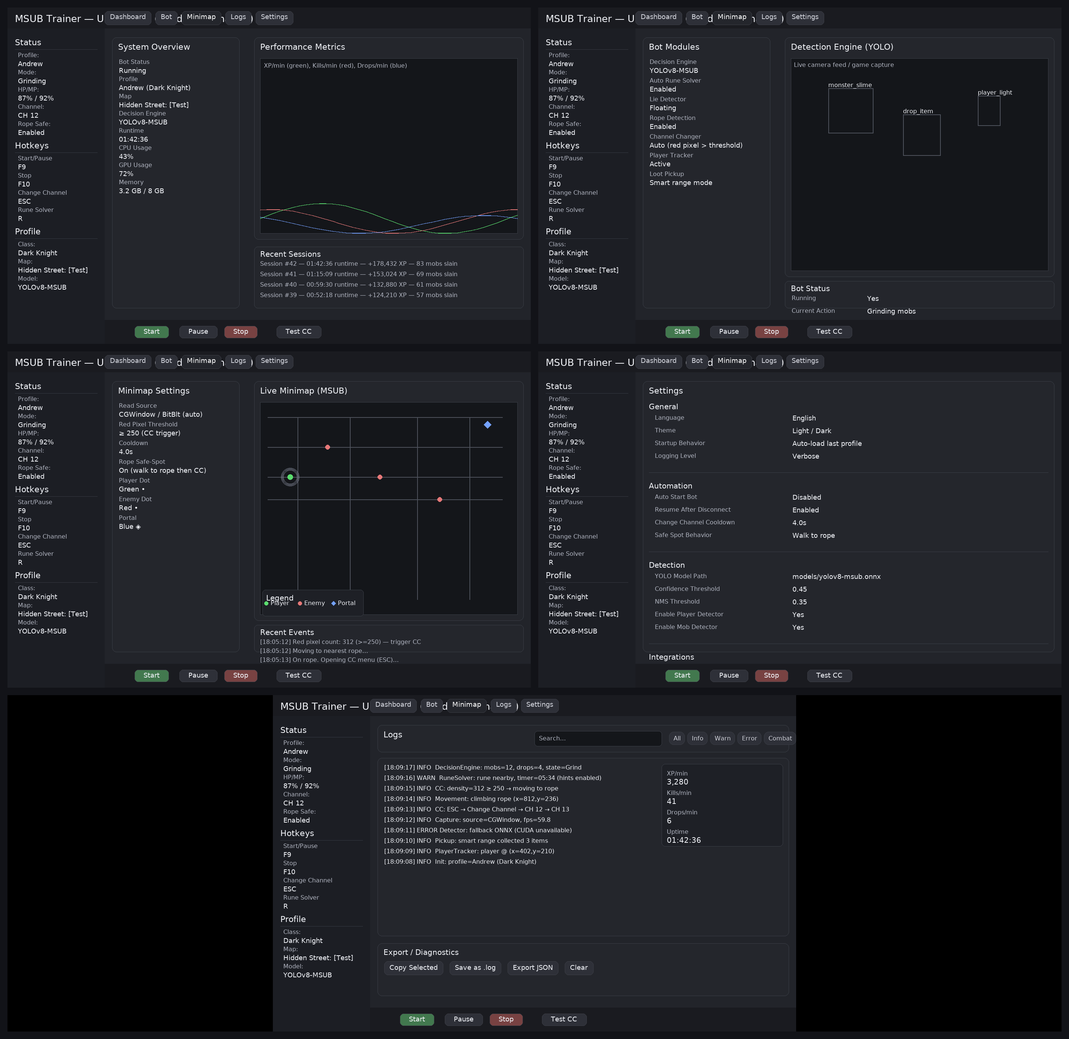Screen dimensions: 1069x1039
Task: Toggle Enable Mob Detector off
Action: (798, 627)
